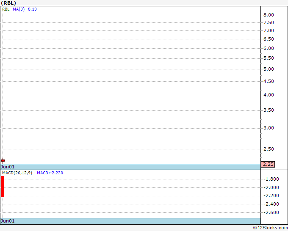
Task: Click the 8.19 moving average value
Action: (x=32, y=9)
